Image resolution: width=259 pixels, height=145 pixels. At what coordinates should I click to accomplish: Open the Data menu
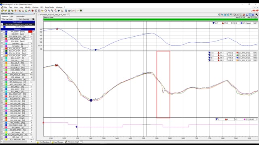pyautogui.click(x=11, y=7)
